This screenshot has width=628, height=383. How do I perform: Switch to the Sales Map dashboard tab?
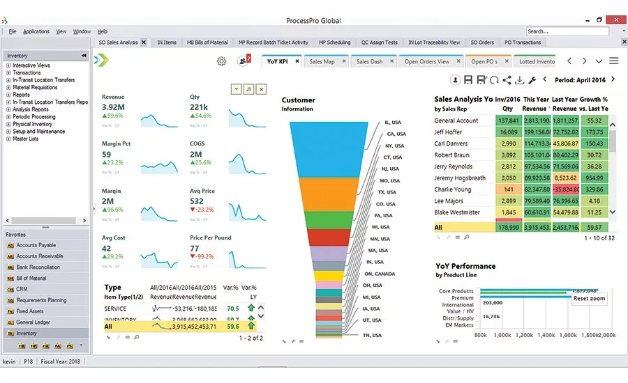click(x=322, y=61)
